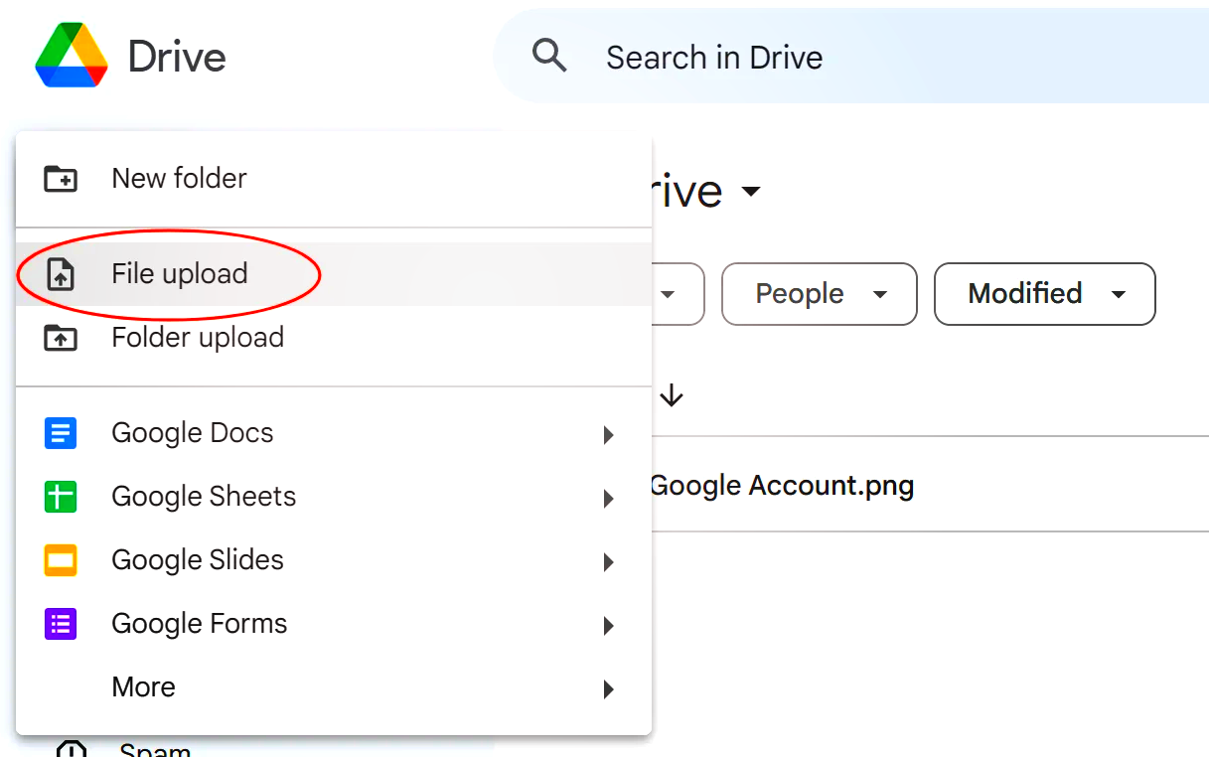Viewport: 1209px width, 757px height.
Task: Expand the Google Forms submenu arrow
Action: tap(608, 625)
